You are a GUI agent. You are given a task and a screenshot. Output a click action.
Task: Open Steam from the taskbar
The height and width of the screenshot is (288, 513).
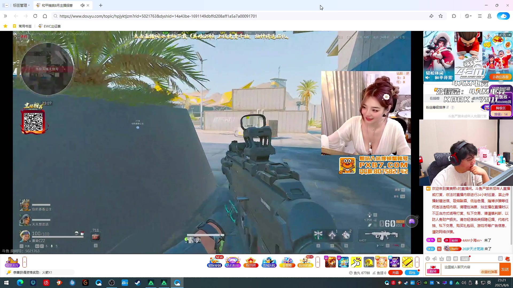point(138,283)
